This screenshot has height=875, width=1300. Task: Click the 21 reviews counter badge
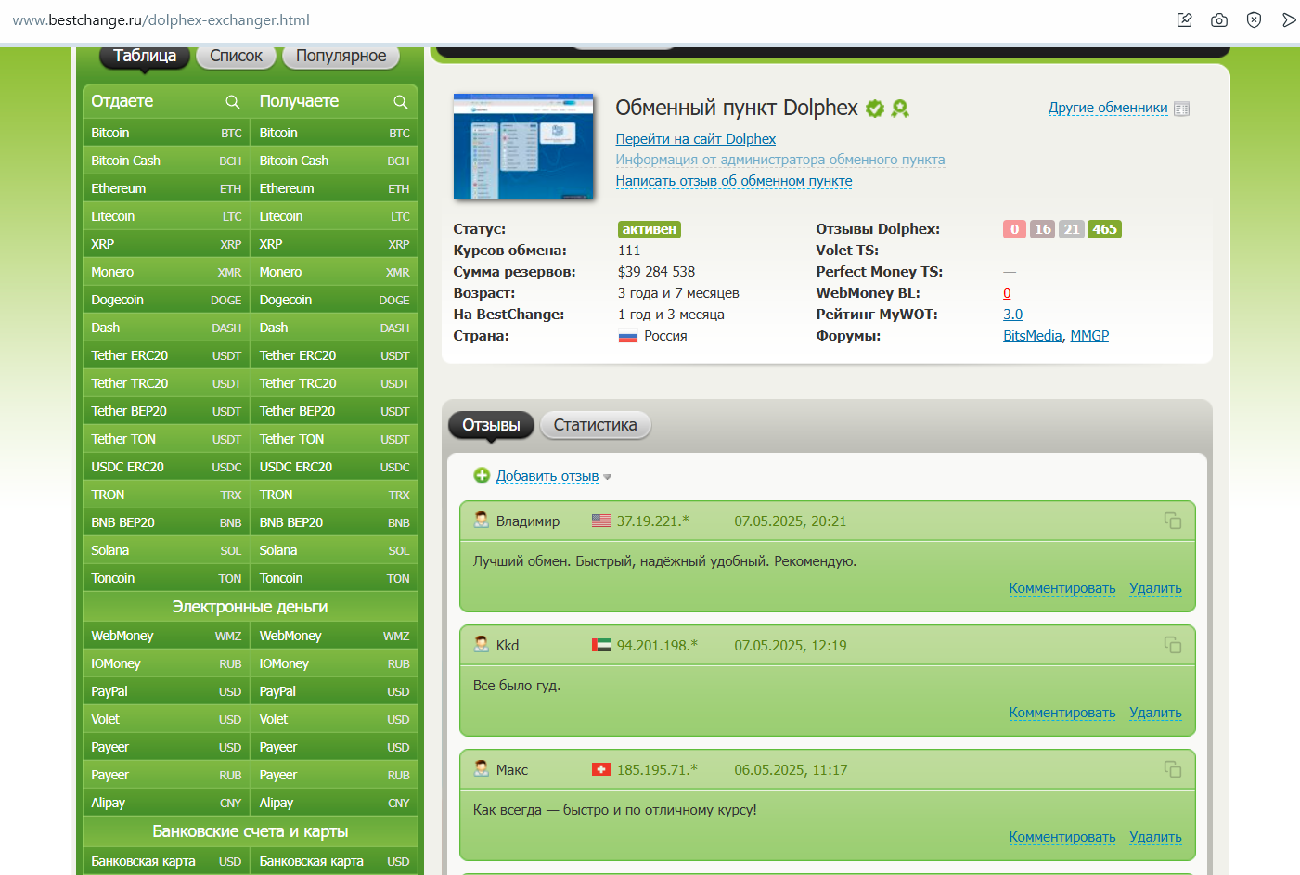[1072, 229]
